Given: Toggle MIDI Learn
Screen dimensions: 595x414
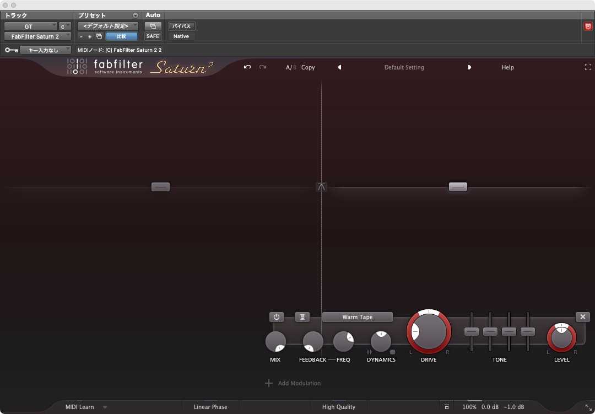Looking at the screenshot, I should click(x=80, y=407).
